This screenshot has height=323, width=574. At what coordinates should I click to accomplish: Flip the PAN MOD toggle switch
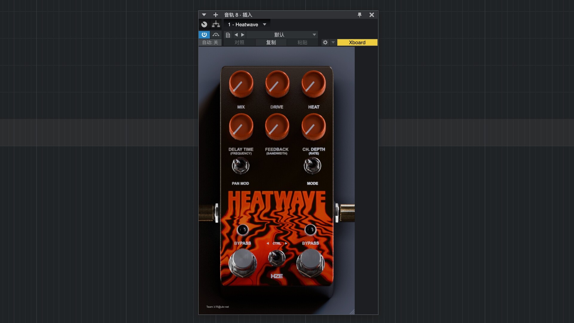240,166
